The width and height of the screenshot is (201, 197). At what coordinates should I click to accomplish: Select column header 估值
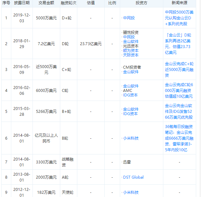pyautogui.click(x=91, y=3)
